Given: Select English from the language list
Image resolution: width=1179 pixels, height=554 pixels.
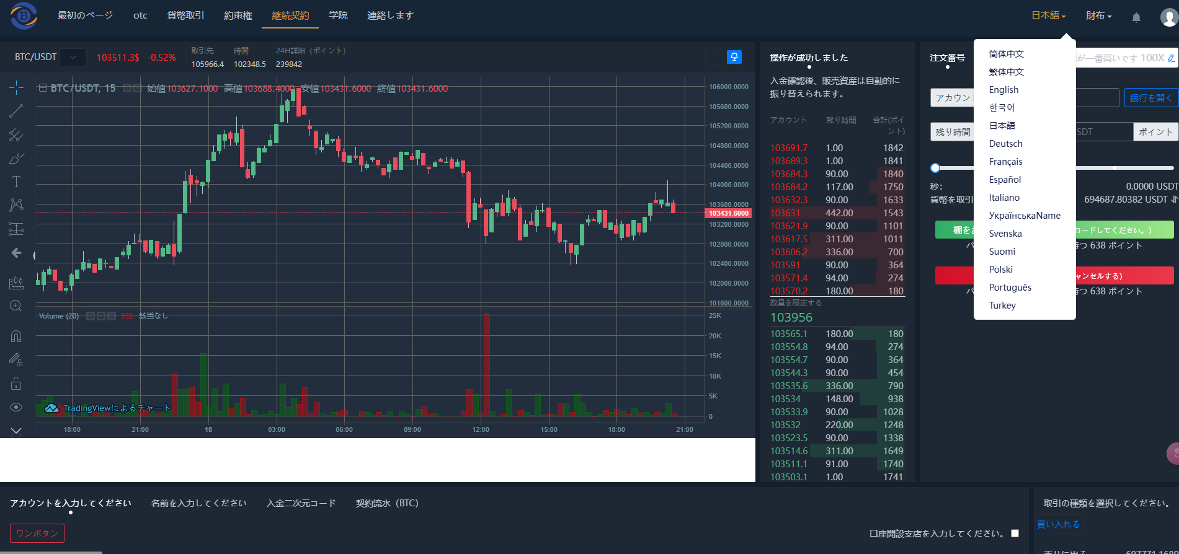Looking at the screenshot, I should [1003, 90].
